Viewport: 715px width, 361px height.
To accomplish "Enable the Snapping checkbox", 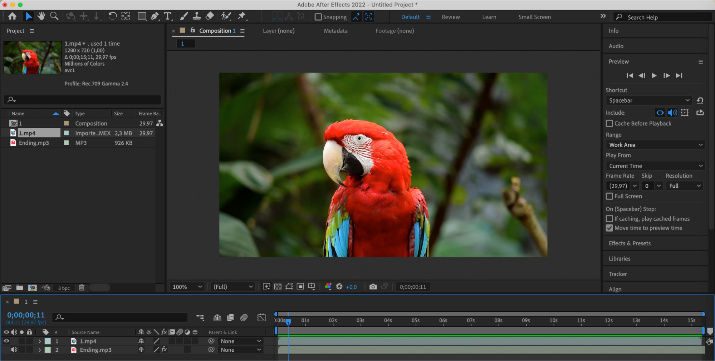I will point(318,17).
